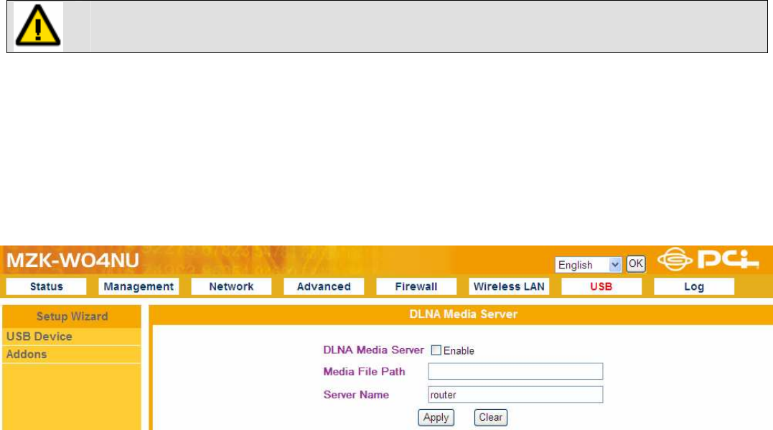Viewport: 773px width, 430px height.
Task: Open the Log tab
Action: 693,286
